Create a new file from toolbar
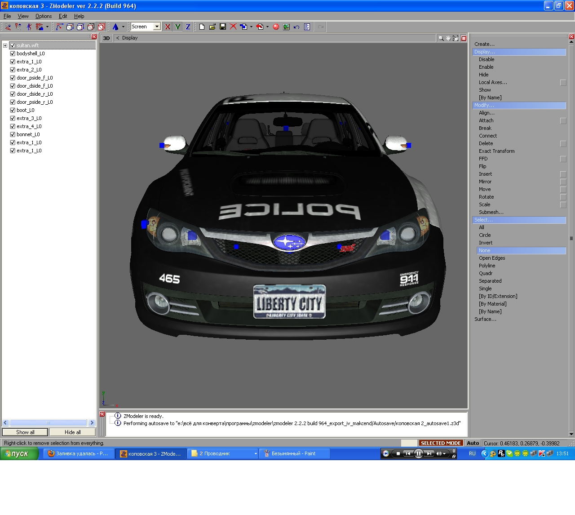This screenshot has width=575, height=515. 202,27
